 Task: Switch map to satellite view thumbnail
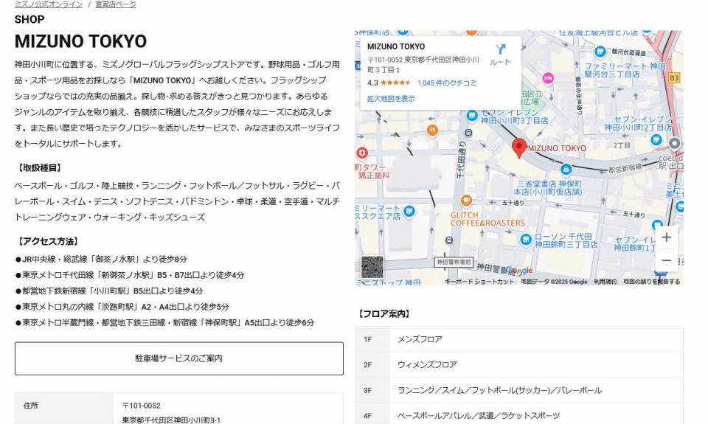[372, 267]
